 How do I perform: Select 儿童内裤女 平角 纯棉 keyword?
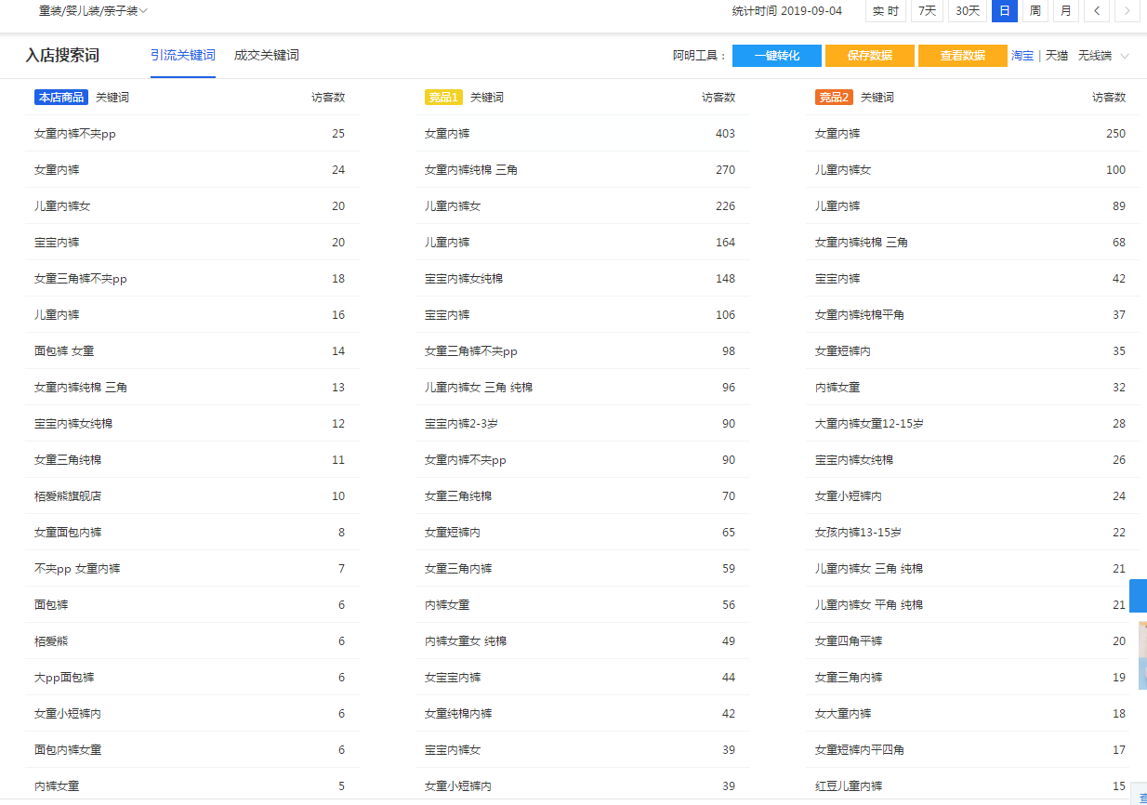(x=869, y=605)
